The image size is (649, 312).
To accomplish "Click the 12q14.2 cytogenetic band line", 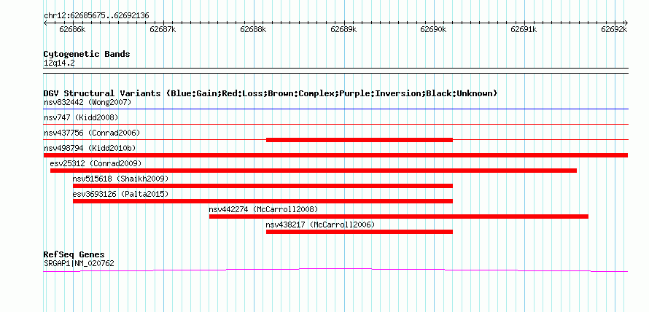I will tap(335, 71).
